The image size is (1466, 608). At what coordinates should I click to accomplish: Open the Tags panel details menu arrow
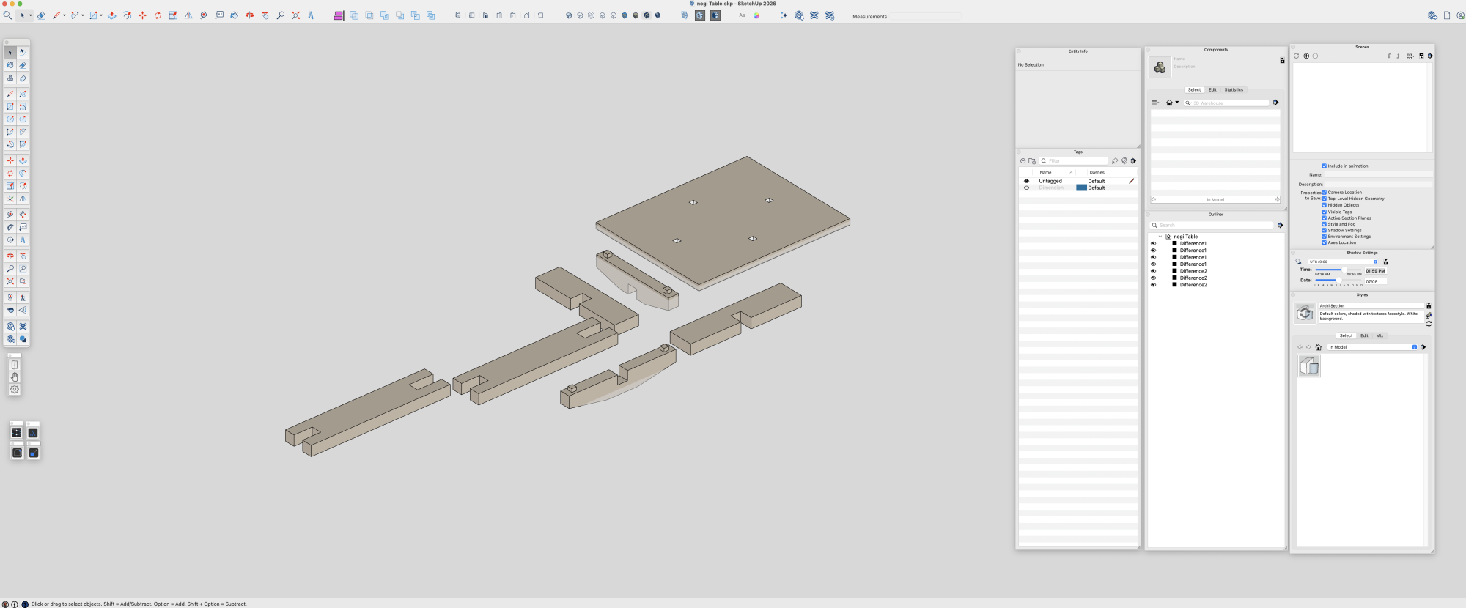(x=1133, y=161)
